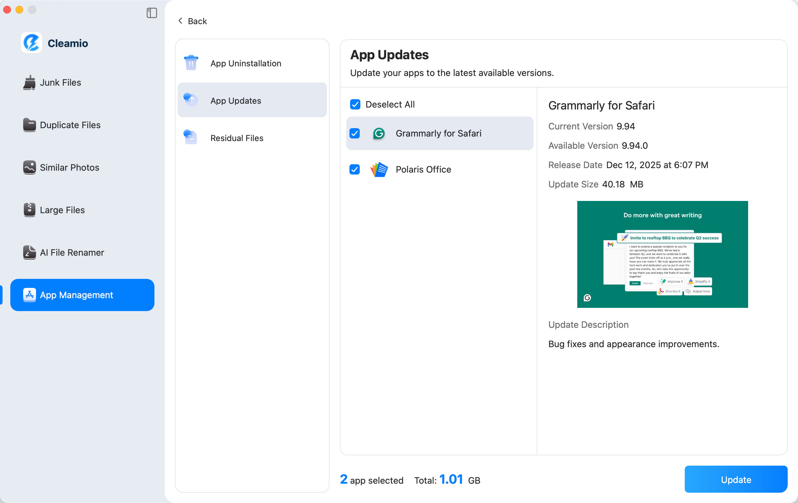Image resolution: width=798 pixels, height=503 pixels.
Task: Click the Large Files icon
Action: (29, 210)
